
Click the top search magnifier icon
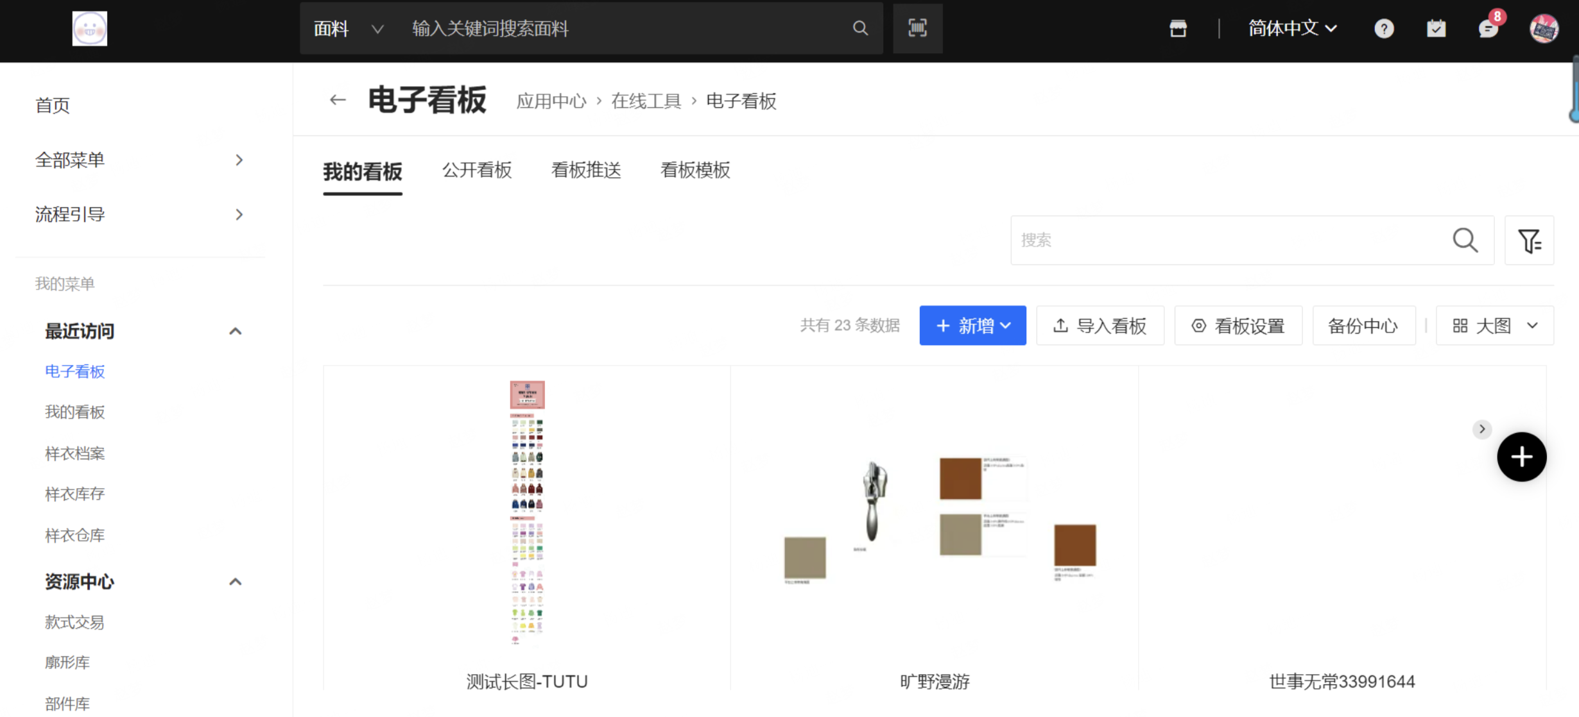[x=860, y=28]
